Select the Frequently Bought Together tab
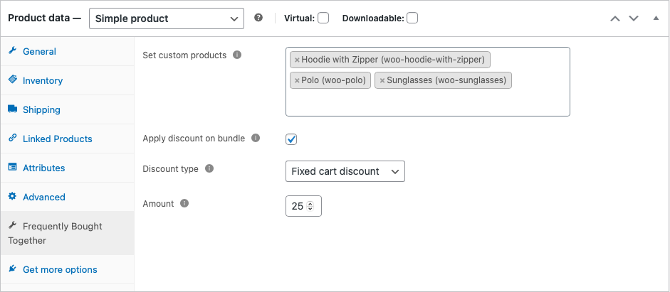The image size is (670, 292). (68, 233)
